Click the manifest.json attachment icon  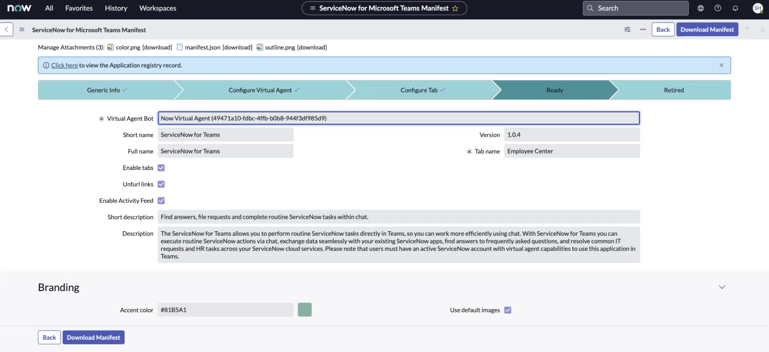point(180,47)
